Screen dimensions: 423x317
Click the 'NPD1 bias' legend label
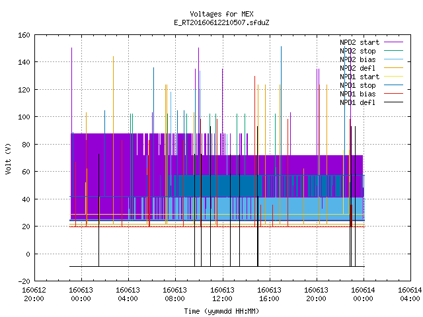(x=358, y=94)
